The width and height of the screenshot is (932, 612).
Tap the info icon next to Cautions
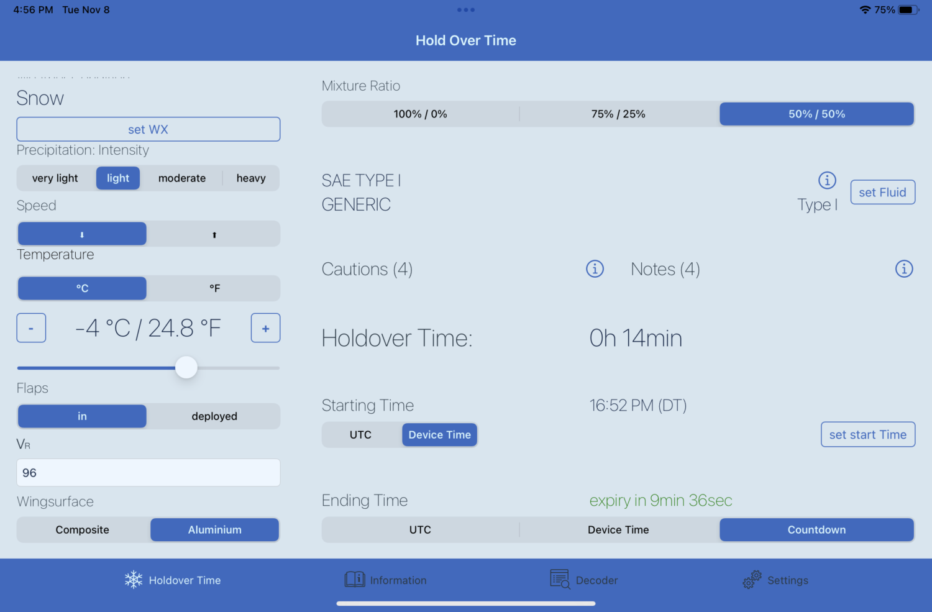pos(595,268)
